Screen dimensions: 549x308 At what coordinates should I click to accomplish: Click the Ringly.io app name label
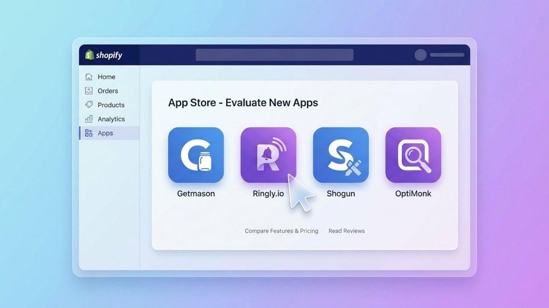[268, 194]
